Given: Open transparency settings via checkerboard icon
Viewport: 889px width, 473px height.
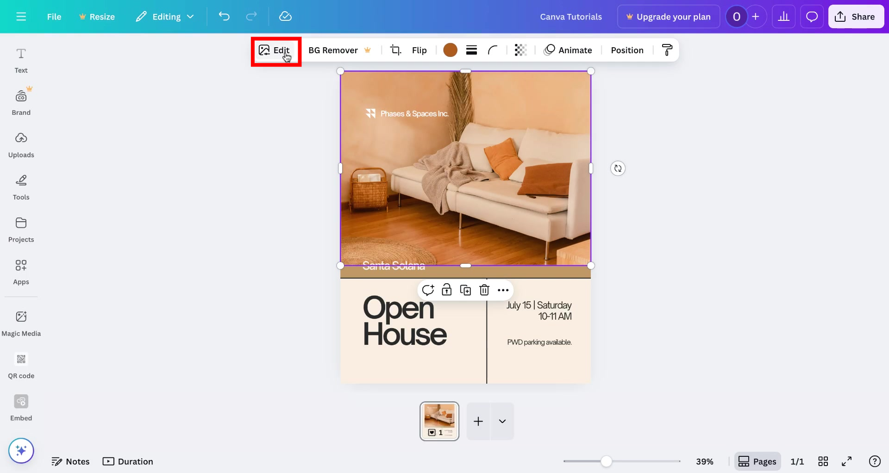Looking at the screenshot, I should pos(520,50).
